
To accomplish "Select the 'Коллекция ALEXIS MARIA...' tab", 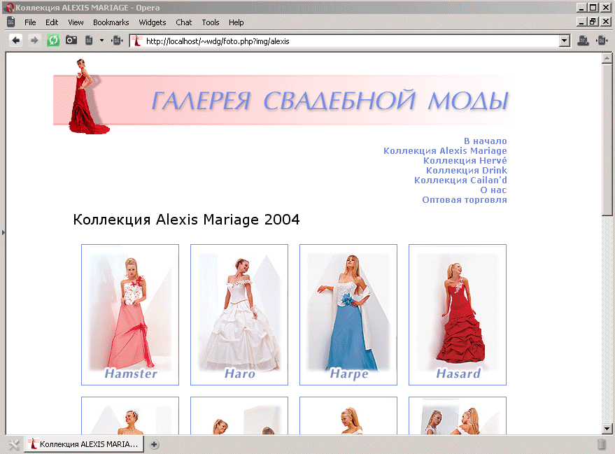I will click(85, 444).
